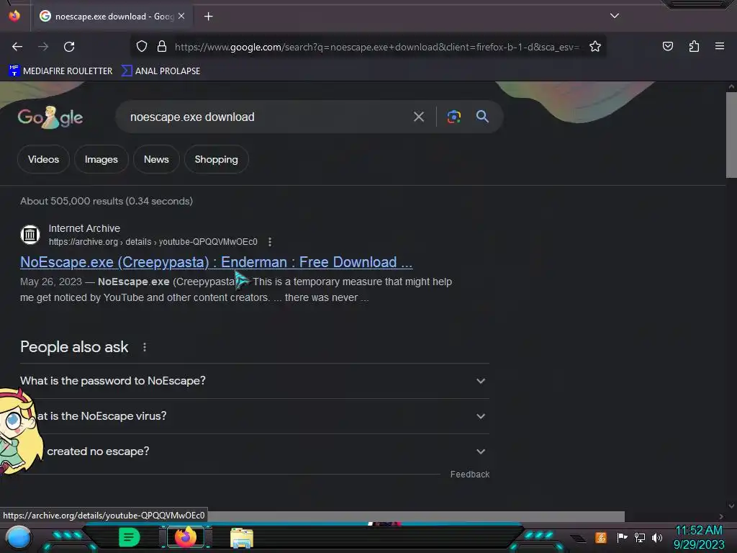This screenshot has height=553, width=737.
Task: Click the horizontal scrollbar right arrow
Action: point(721,516)
